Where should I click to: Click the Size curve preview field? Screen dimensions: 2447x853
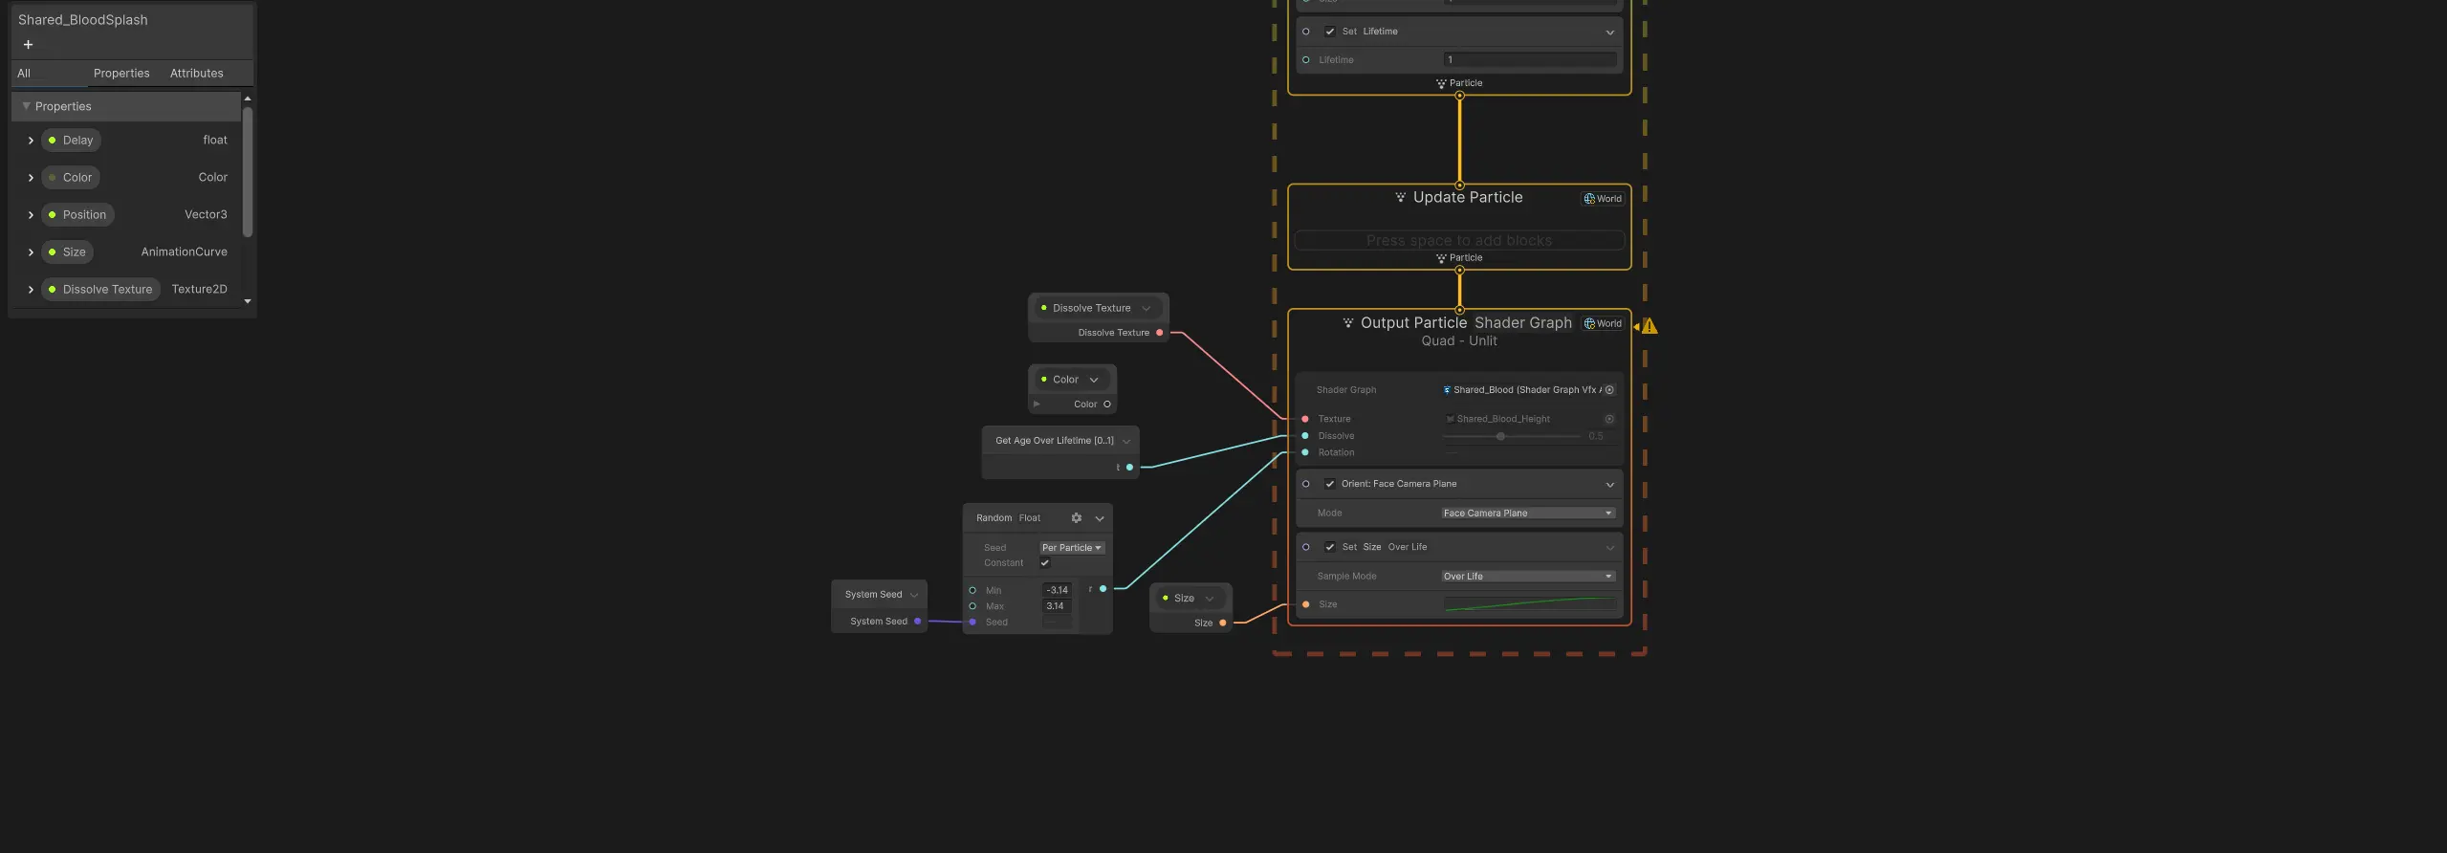coord(1529,604)
